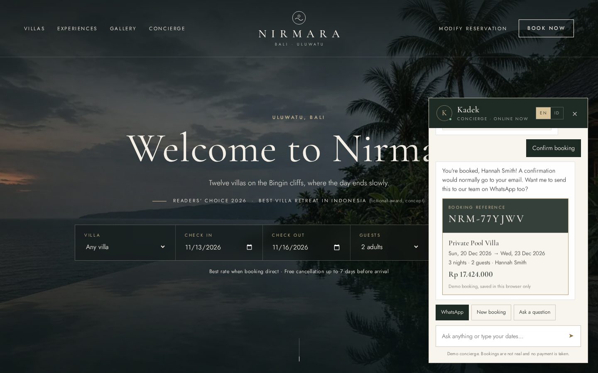Send the chat message with arrow icon

571,336
